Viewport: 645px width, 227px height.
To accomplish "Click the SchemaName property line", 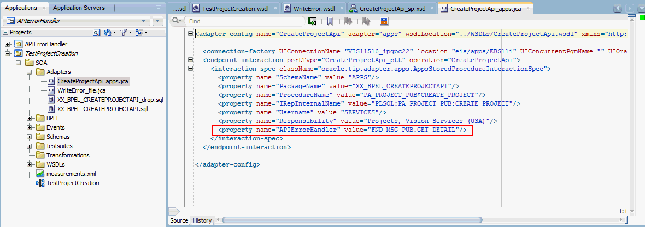I will (298, 77).
